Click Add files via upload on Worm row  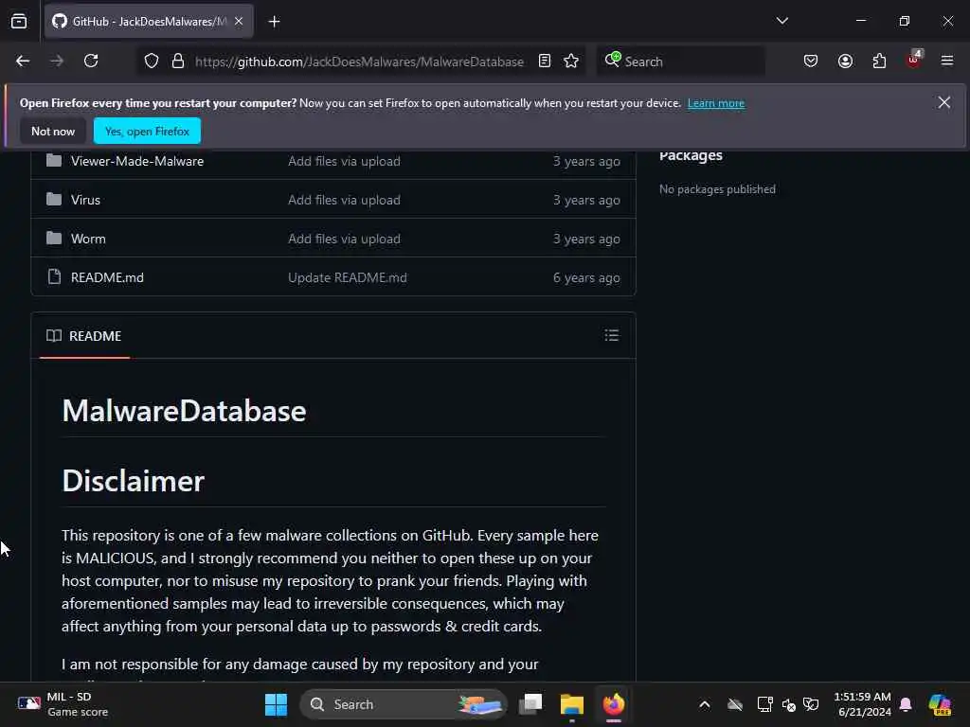[x=344, y=239]
